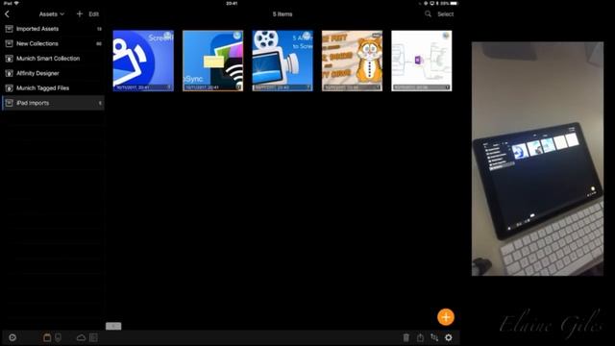Tap the 20:41 clock in status bar
This screenshot has width=615, height=346.
click(232, 3)
